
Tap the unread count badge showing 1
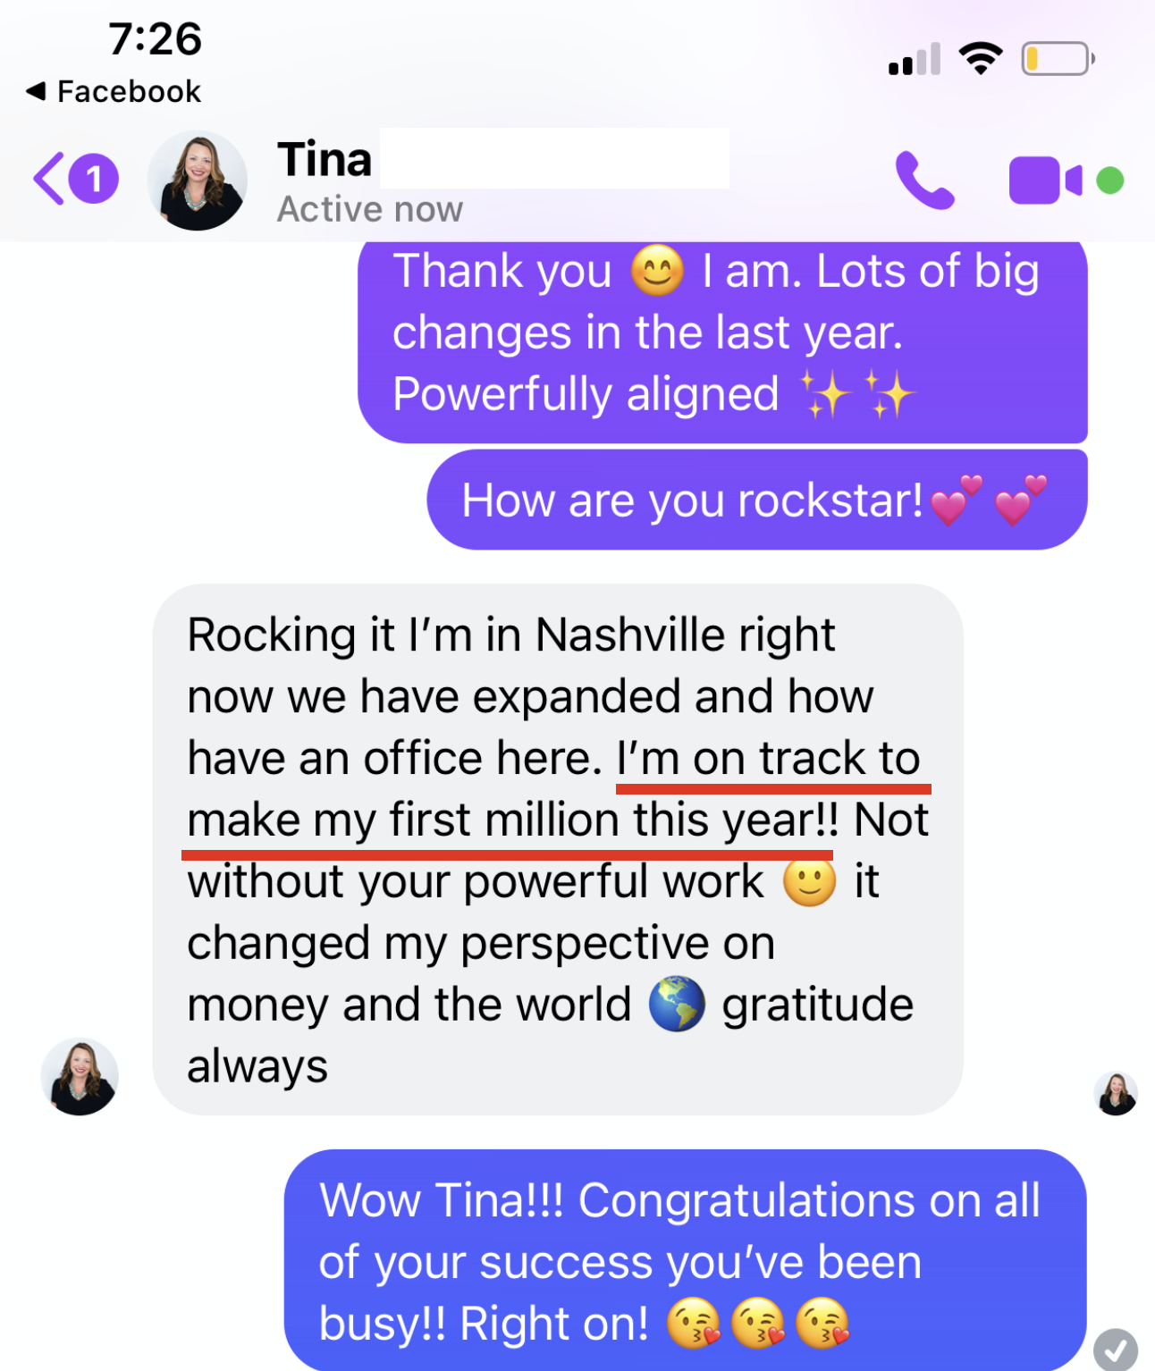pyautogui.click(x=94, y=180)
